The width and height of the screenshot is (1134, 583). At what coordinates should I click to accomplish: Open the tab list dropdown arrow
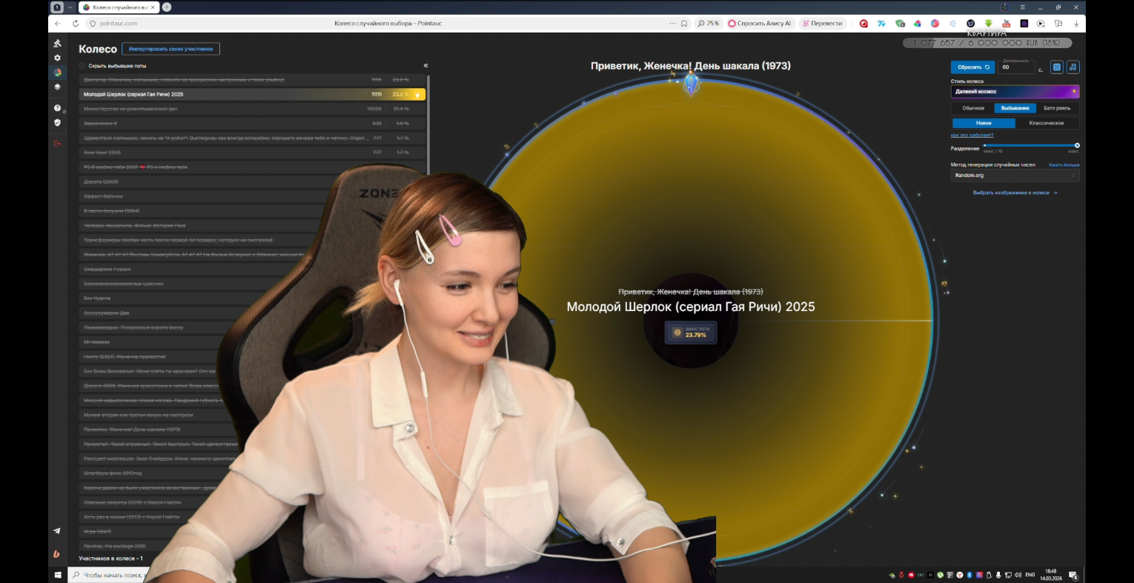(x=70, y=7)
